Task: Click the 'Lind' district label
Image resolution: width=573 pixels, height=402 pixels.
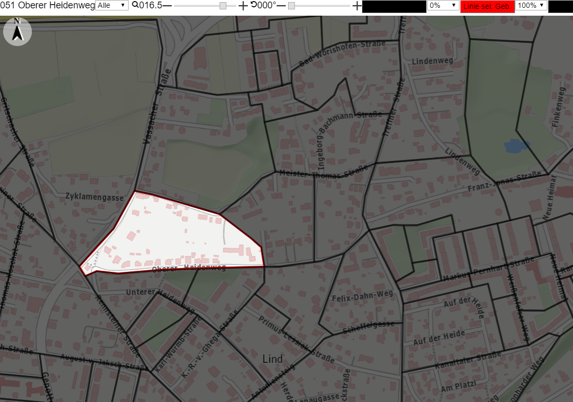Action: point(272,359)
